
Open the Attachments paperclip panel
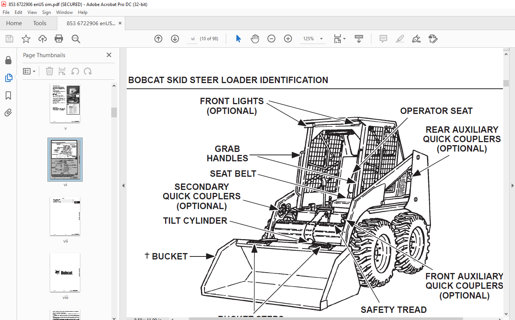click(8, 112)
